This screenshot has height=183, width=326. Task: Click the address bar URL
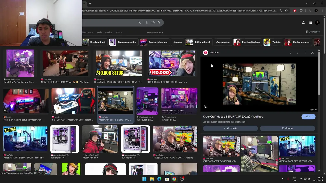click(x=180, y=11)
